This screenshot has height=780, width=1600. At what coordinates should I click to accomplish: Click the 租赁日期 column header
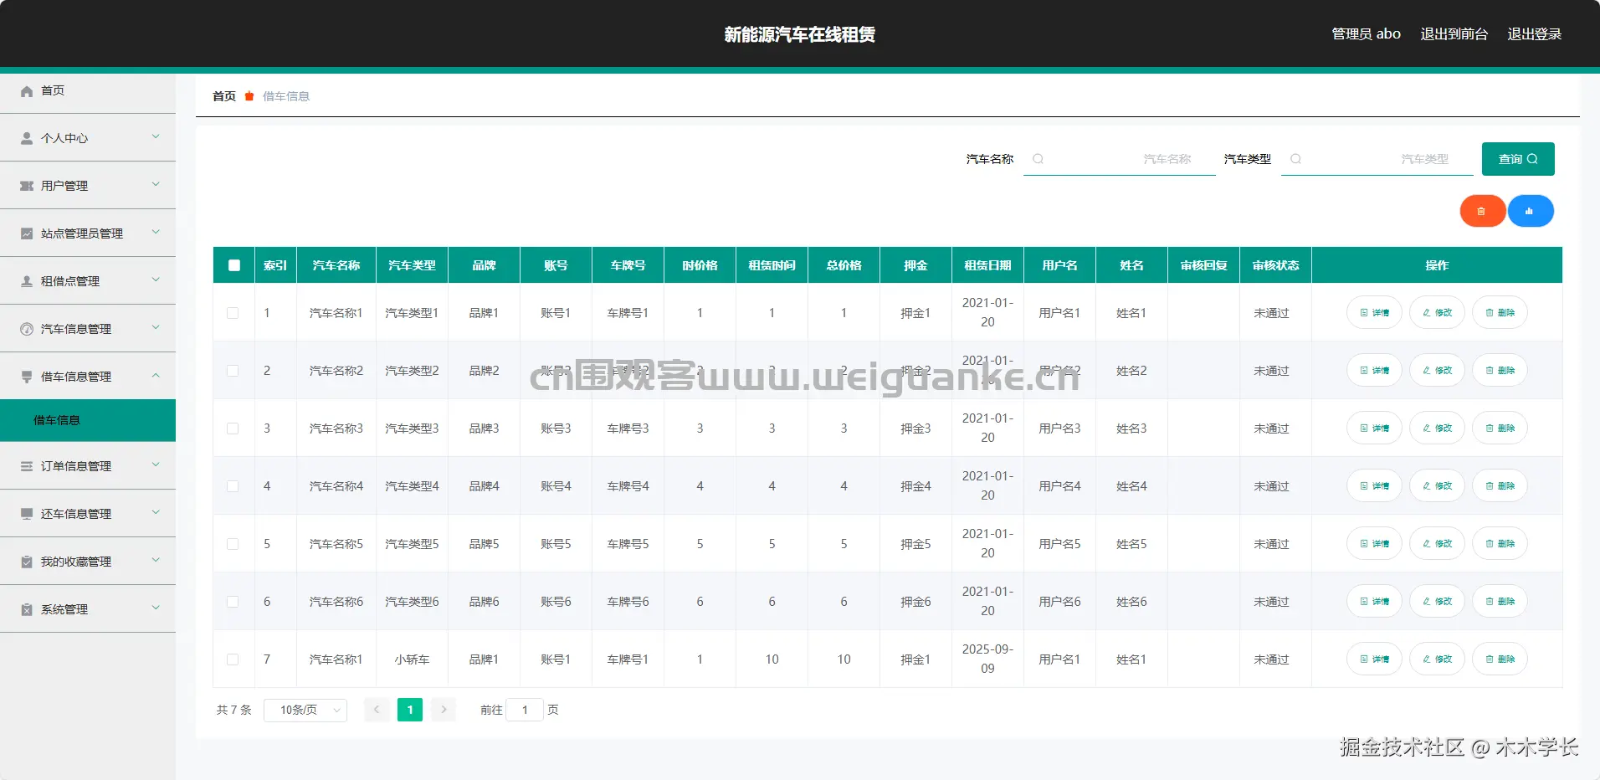tap(987, 265)
